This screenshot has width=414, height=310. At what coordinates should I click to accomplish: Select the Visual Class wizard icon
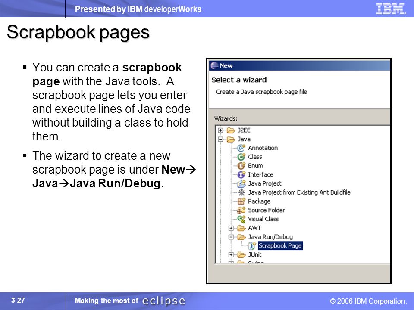[241, 219]
